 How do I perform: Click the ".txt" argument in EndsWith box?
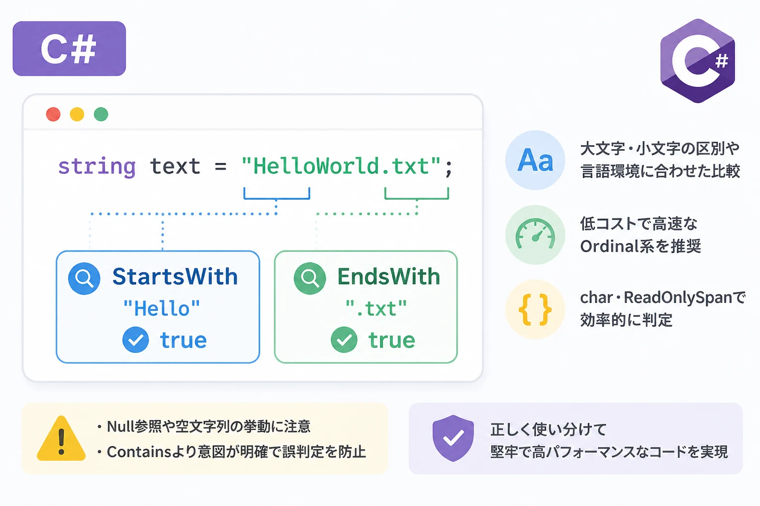click(x=376, y=309)
